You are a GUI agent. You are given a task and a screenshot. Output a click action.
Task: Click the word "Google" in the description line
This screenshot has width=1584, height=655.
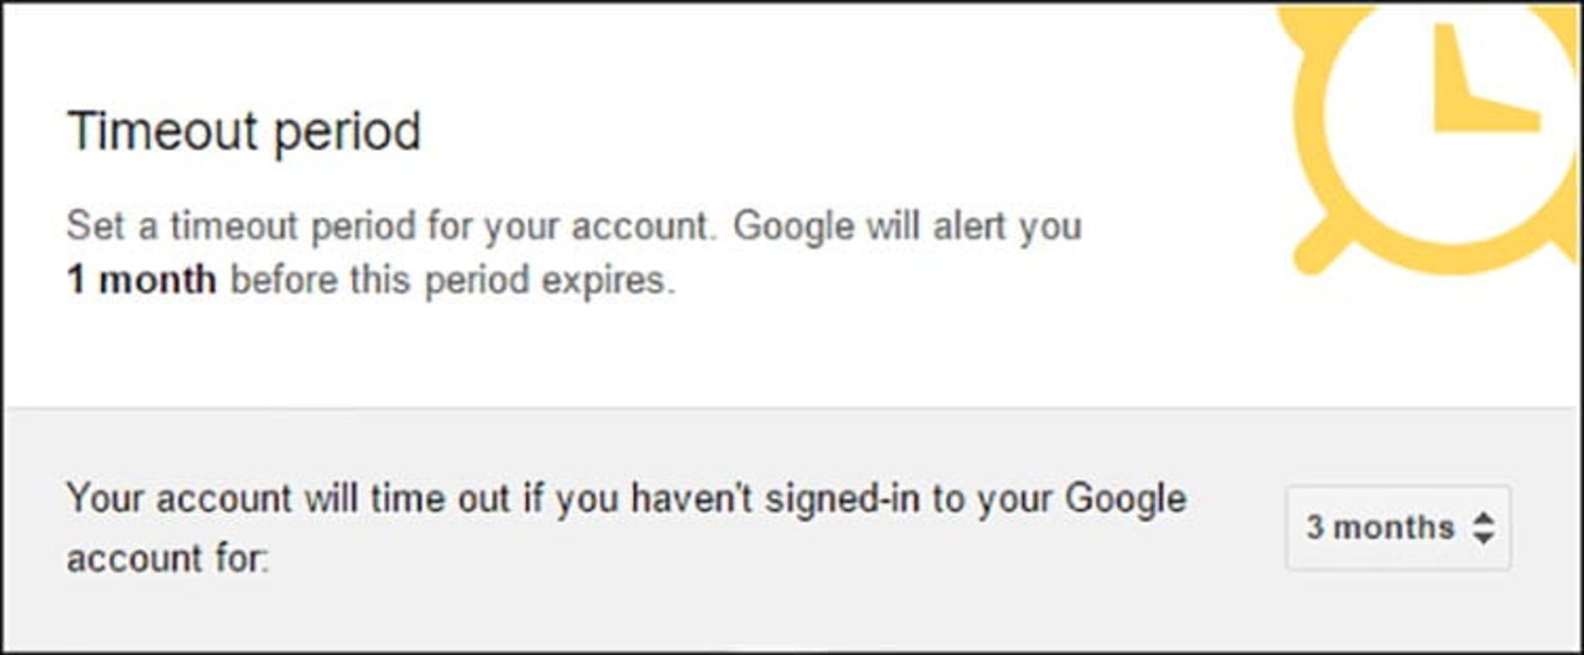793,226
